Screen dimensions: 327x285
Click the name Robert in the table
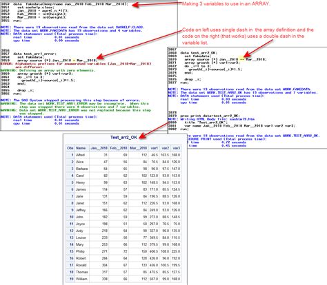coord(81,258)
